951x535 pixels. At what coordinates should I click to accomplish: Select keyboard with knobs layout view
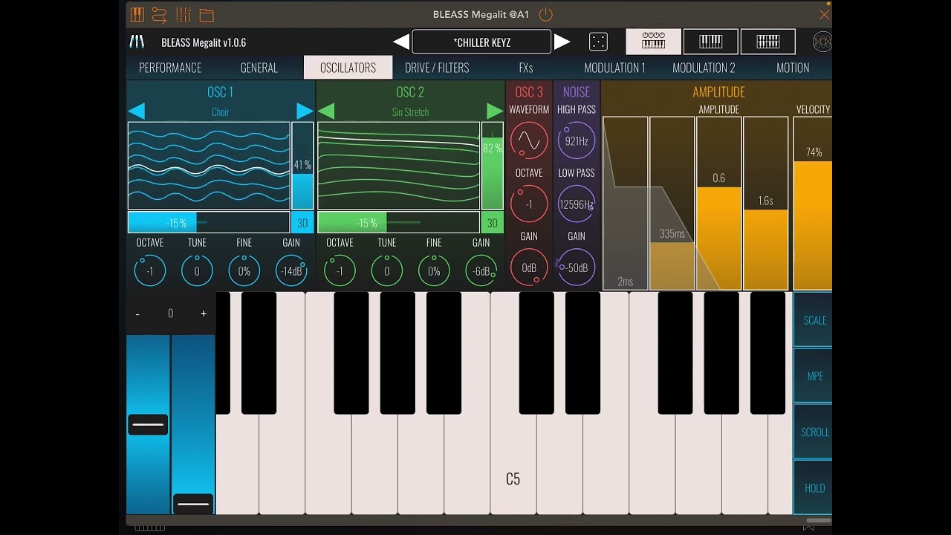[654, 42]
